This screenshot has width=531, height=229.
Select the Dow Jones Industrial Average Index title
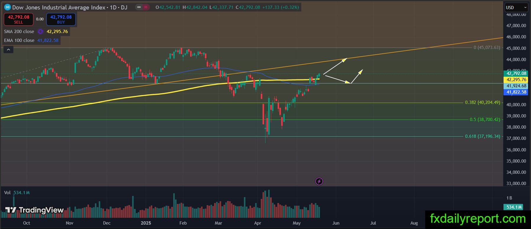59,7
